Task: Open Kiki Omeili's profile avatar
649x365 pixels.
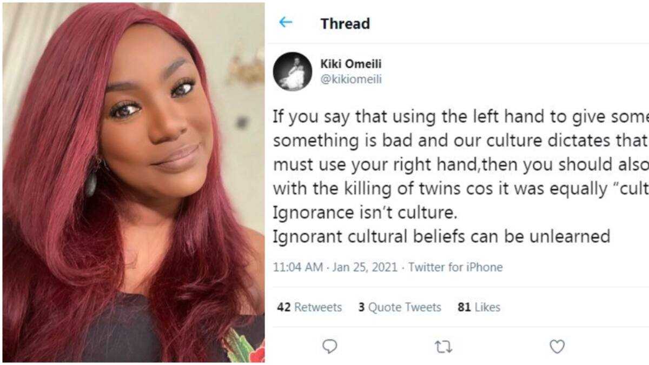Action: point(293,71)
